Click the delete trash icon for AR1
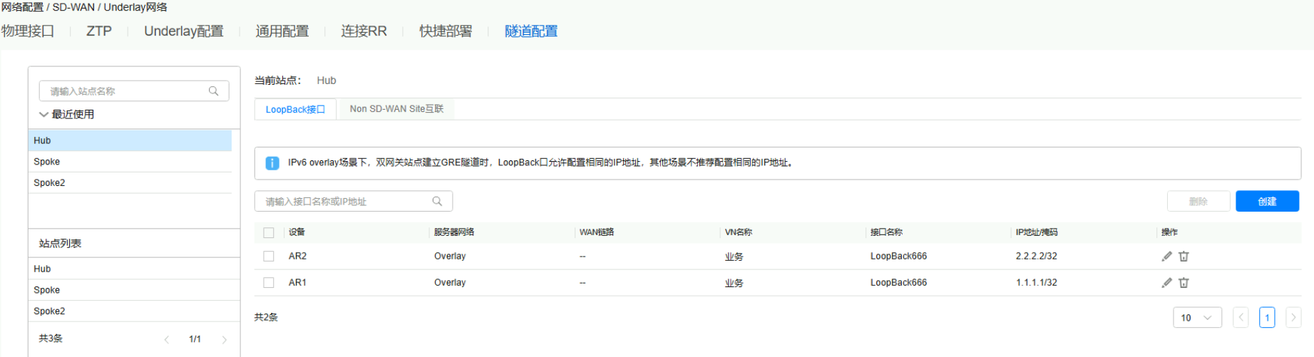Image resolution: width=1314 pixels, height=357 pixels. pos(1184,283)
